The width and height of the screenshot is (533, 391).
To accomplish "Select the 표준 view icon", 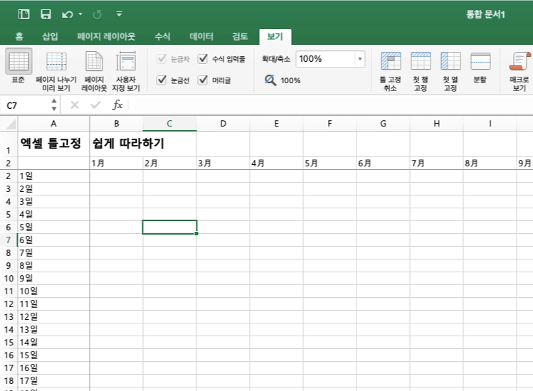I will tap(19, 61).
